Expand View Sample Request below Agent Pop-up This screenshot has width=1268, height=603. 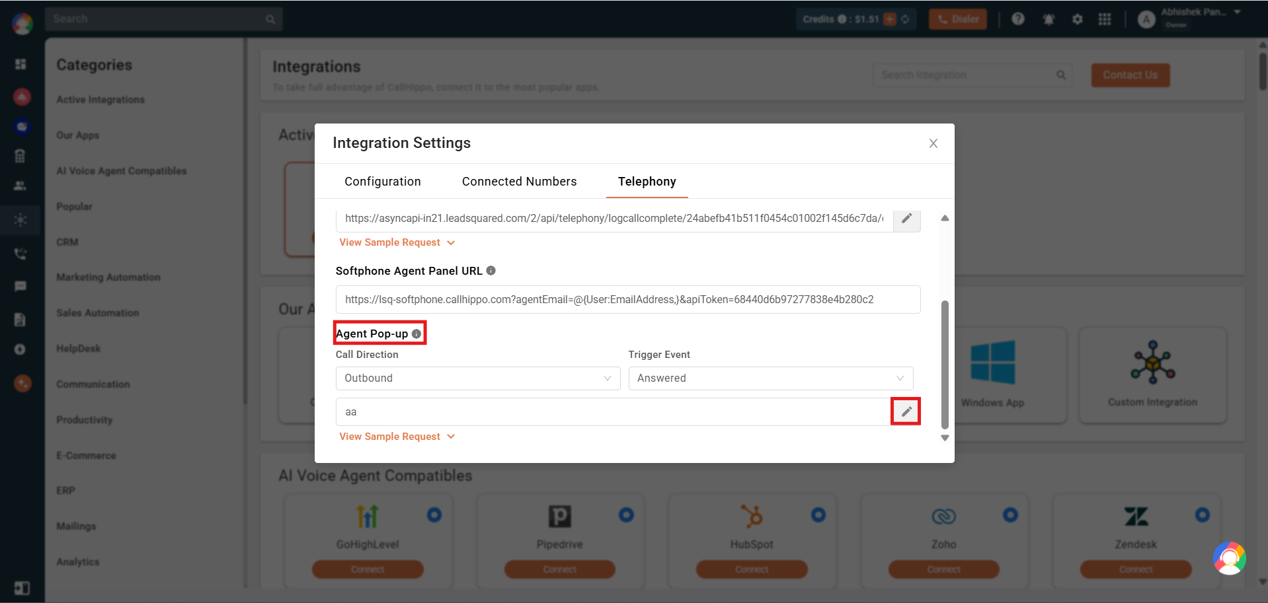(397, 437)
